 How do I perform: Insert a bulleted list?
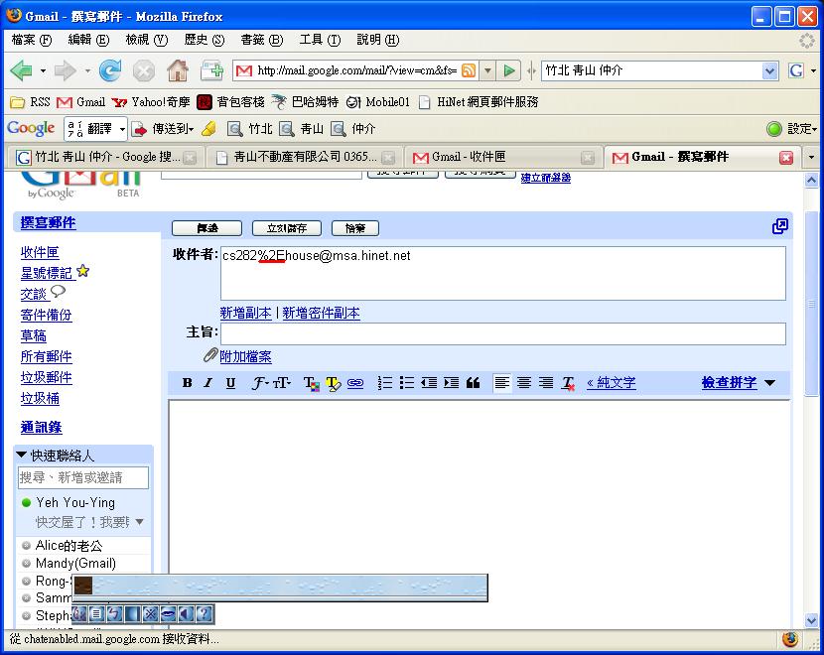point(407,383)
